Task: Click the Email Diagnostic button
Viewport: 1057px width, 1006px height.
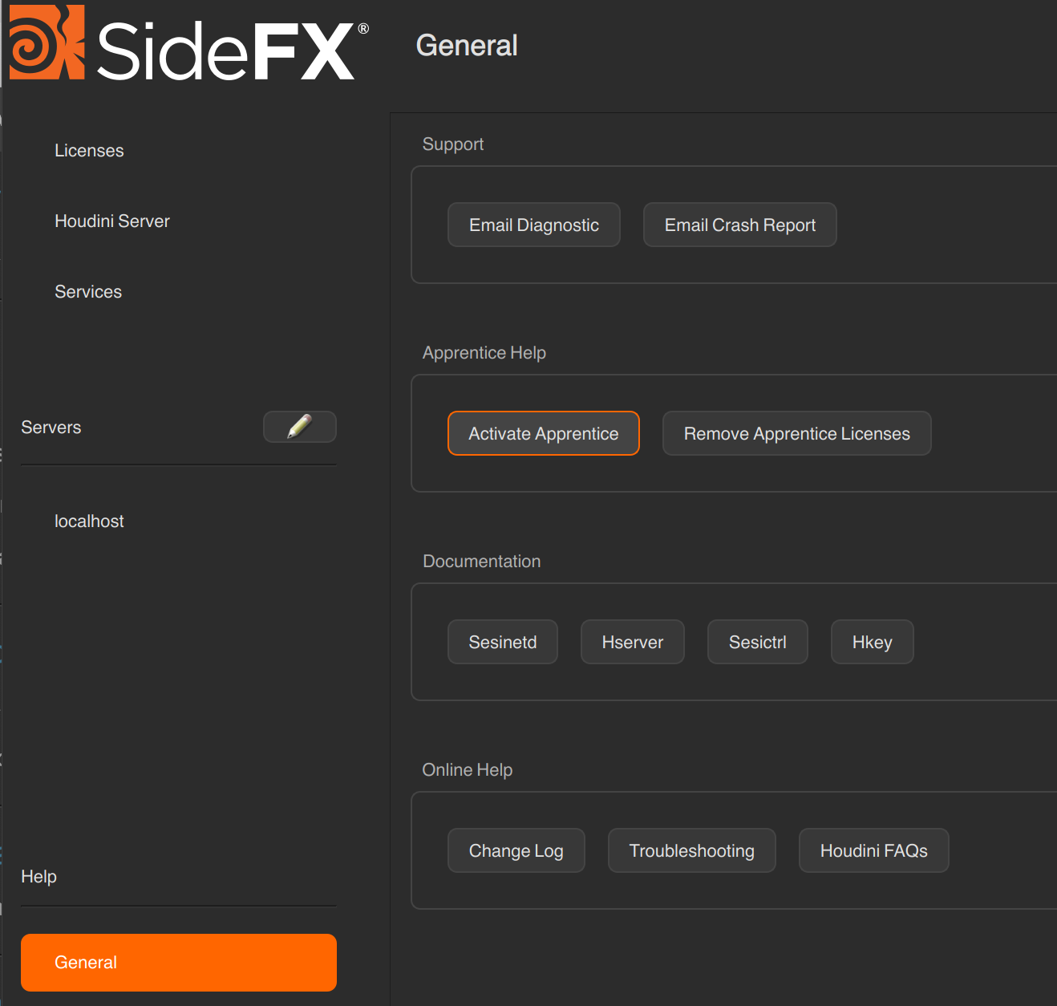Action: coord(534,225)
